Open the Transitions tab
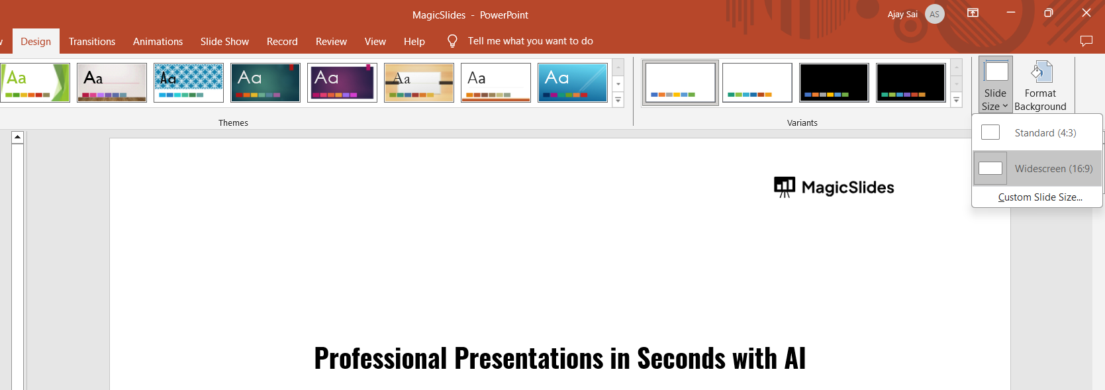Image resolution: width=1105 pixels, height=390 pixels. click(x=92, y=41)
